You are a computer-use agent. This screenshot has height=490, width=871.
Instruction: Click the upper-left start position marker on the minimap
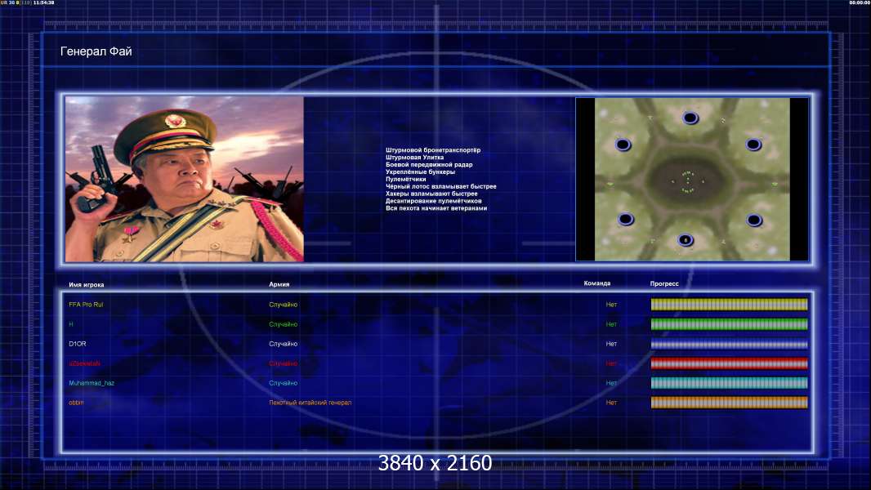click(623, 145)
